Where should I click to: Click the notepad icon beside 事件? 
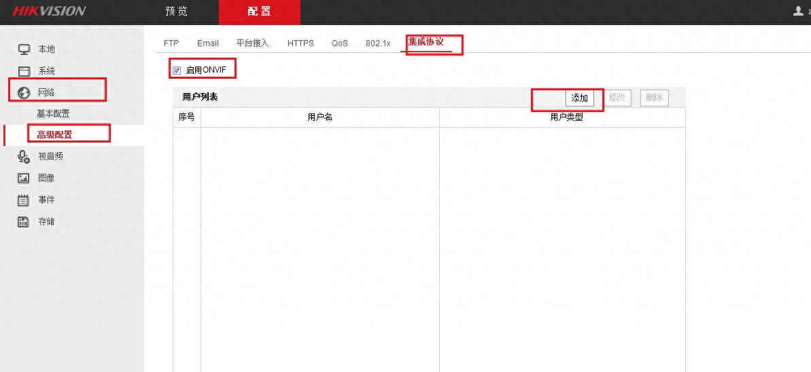24,200
